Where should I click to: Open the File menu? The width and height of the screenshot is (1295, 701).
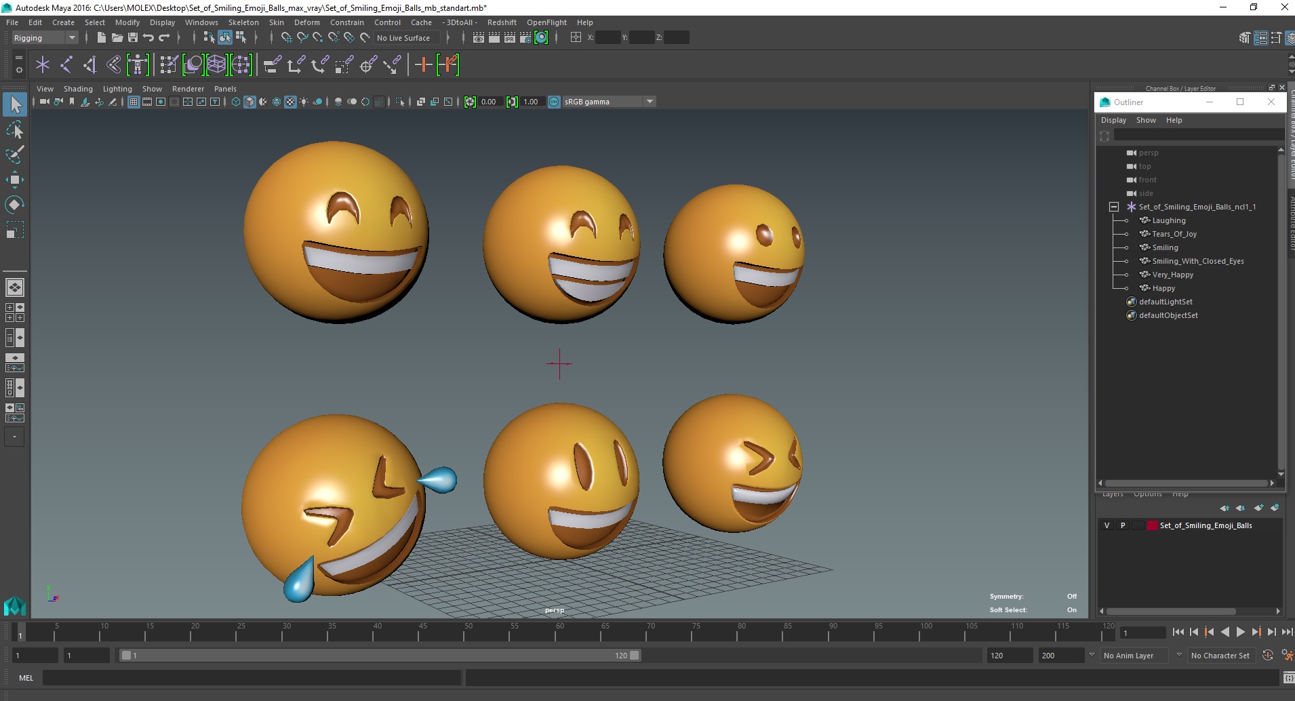[12, 22]
